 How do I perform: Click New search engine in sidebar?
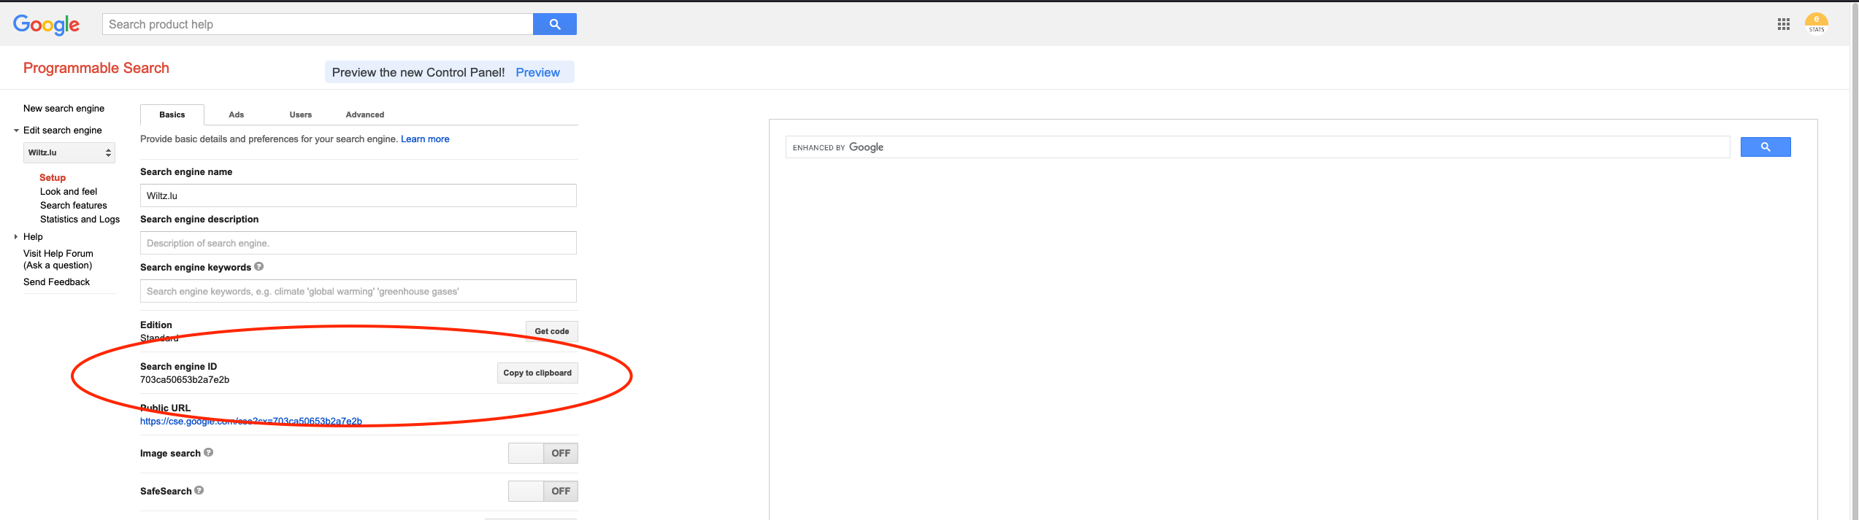point(64,108)
